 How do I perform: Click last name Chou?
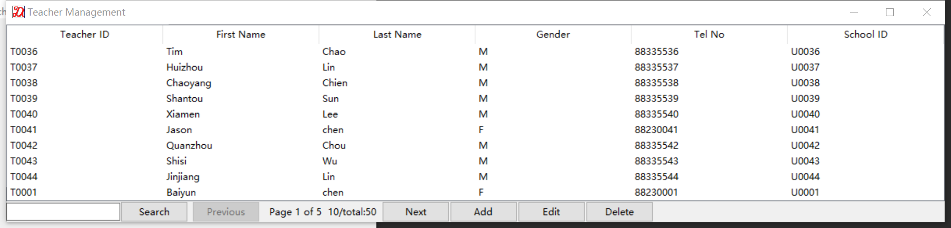(x=334, y=145)
